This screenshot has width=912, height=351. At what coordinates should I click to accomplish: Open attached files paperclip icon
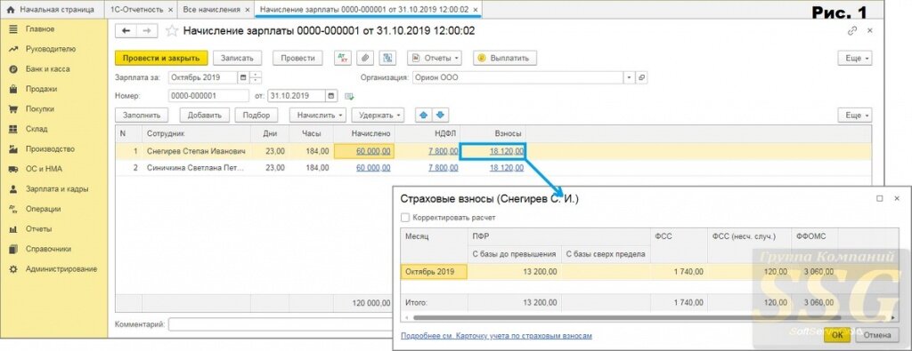365,58
